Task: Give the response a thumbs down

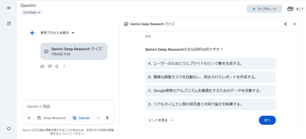Action: coord(50,66)
